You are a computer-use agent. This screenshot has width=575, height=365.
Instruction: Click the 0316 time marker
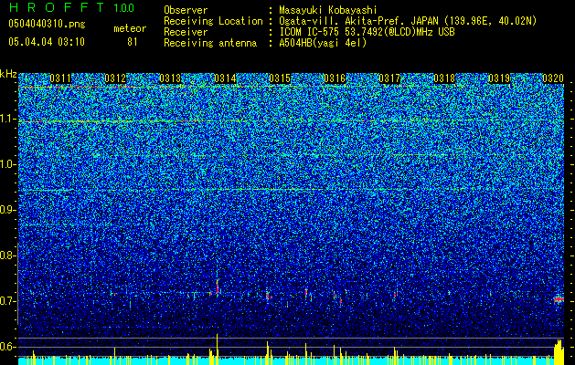(x=335, y=78)
